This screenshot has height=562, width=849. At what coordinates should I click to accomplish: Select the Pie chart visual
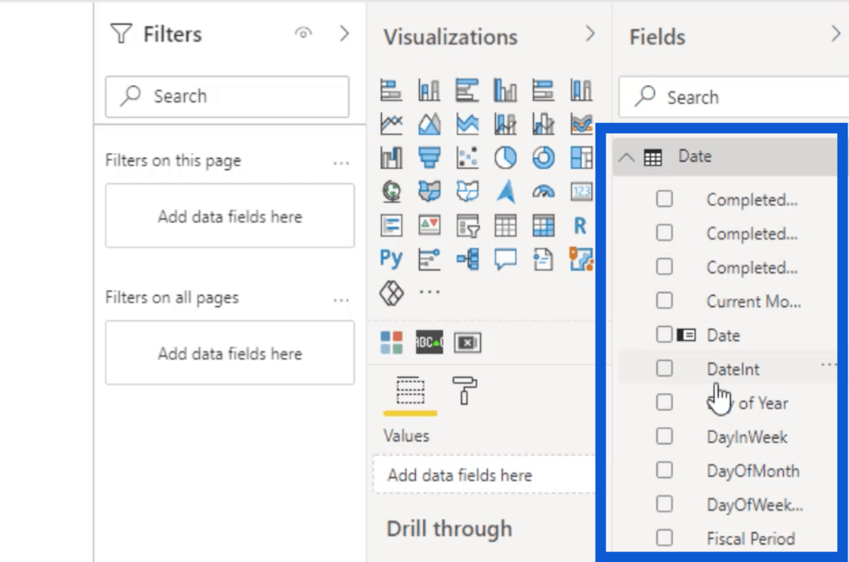(505, 157)
